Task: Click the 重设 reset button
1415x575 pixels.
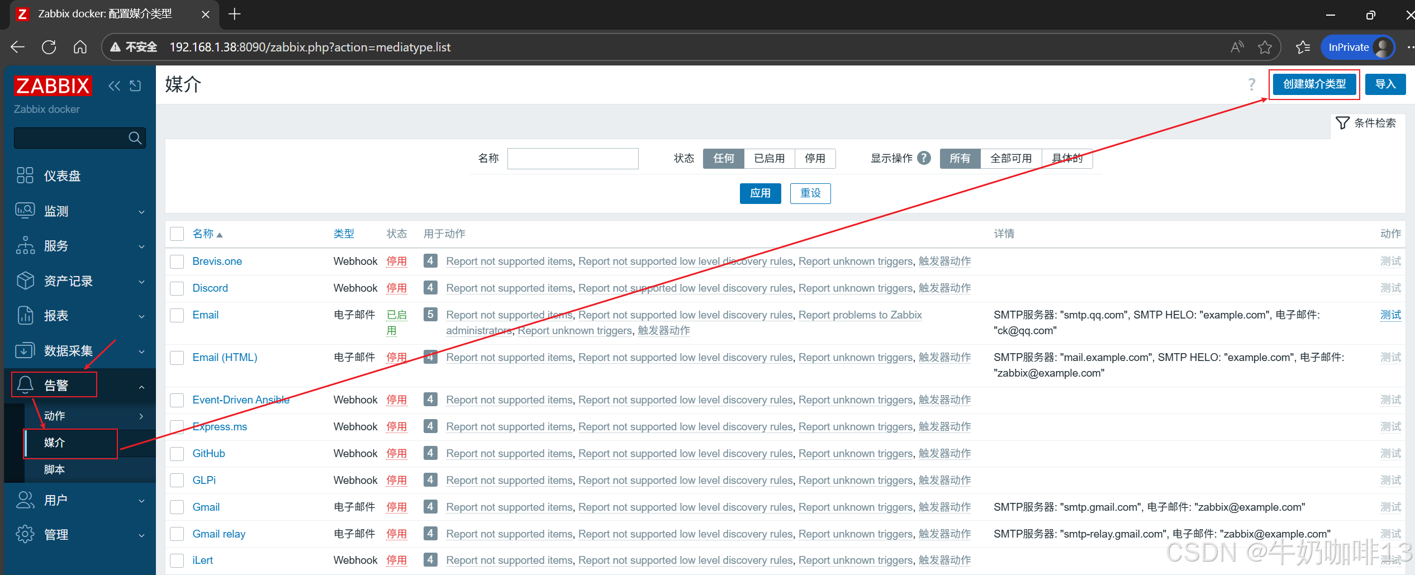Action: (x=810, y=193)
